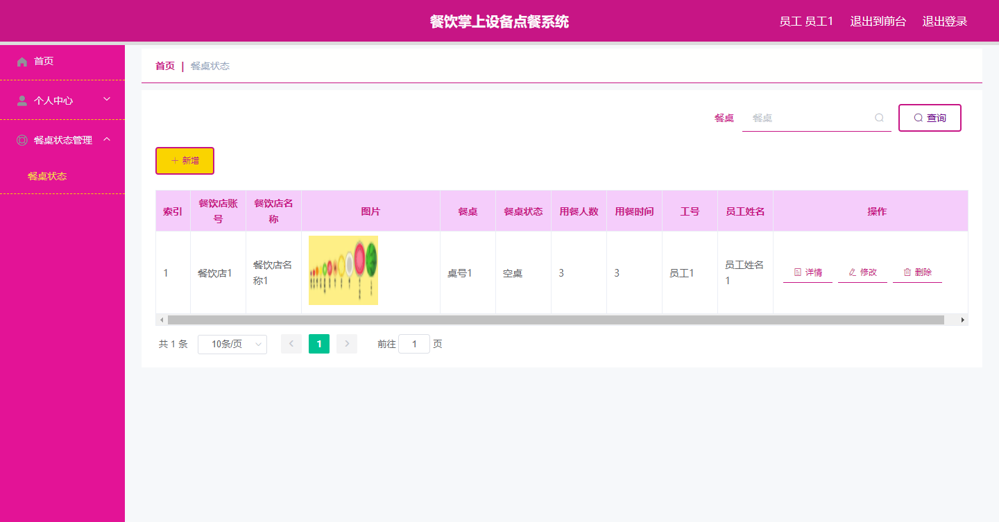Screen dimensions: 999x522
Task: Click the 用餐人数 column header
Action: [579, 211]
